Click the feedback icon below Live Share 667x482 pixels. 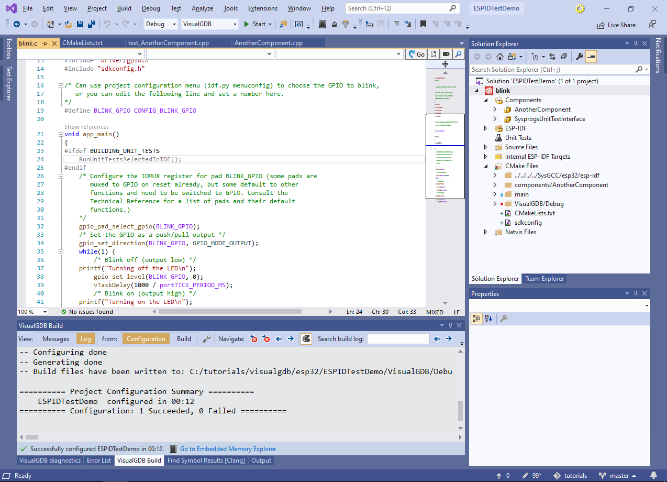tap(652, 24)
